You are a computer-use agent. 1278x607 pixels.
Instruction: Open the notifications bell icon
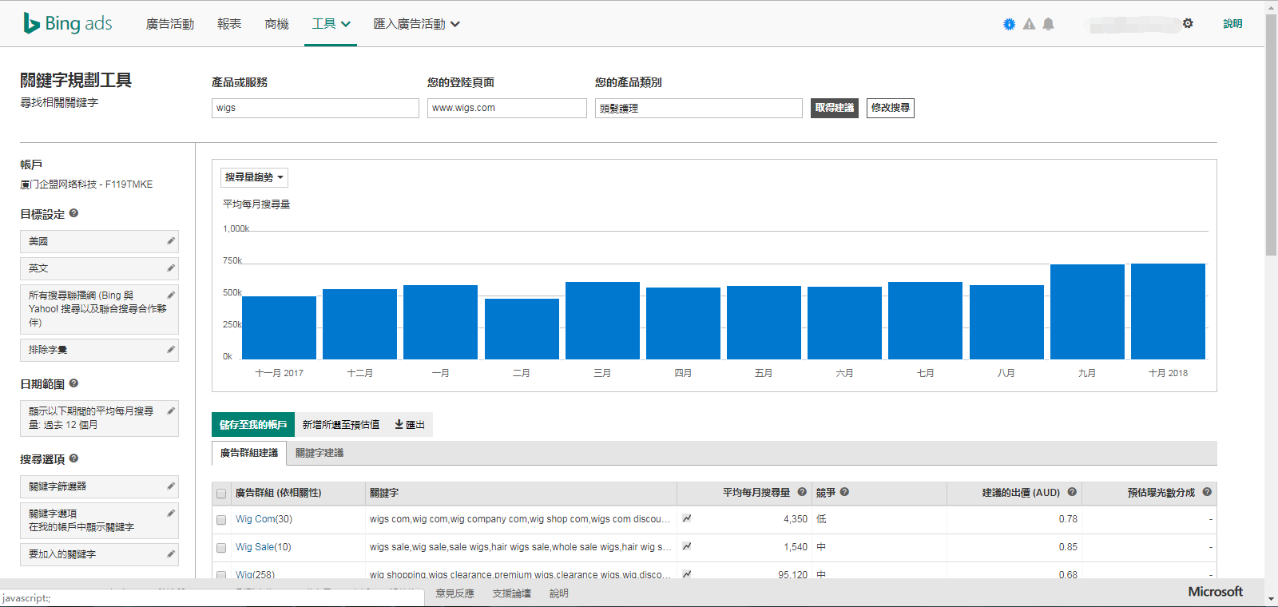(x=1048, y=24)
